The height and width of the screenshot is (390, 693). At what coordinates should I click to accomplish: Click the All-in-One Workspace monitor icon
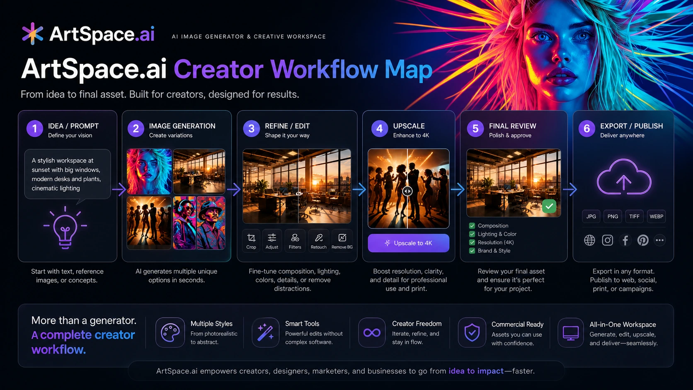tap(571, 332)
